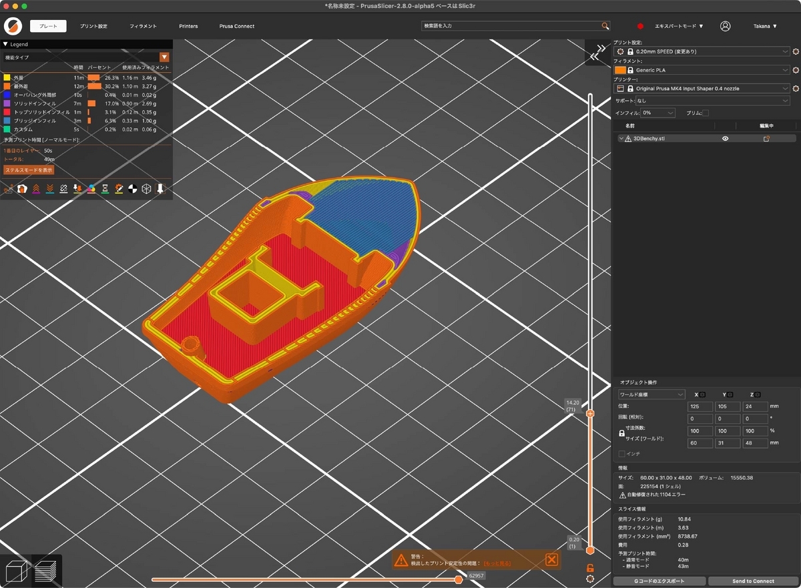
Task: Toggle color changes icon in legend toolbar
Action: pos(91,189)
